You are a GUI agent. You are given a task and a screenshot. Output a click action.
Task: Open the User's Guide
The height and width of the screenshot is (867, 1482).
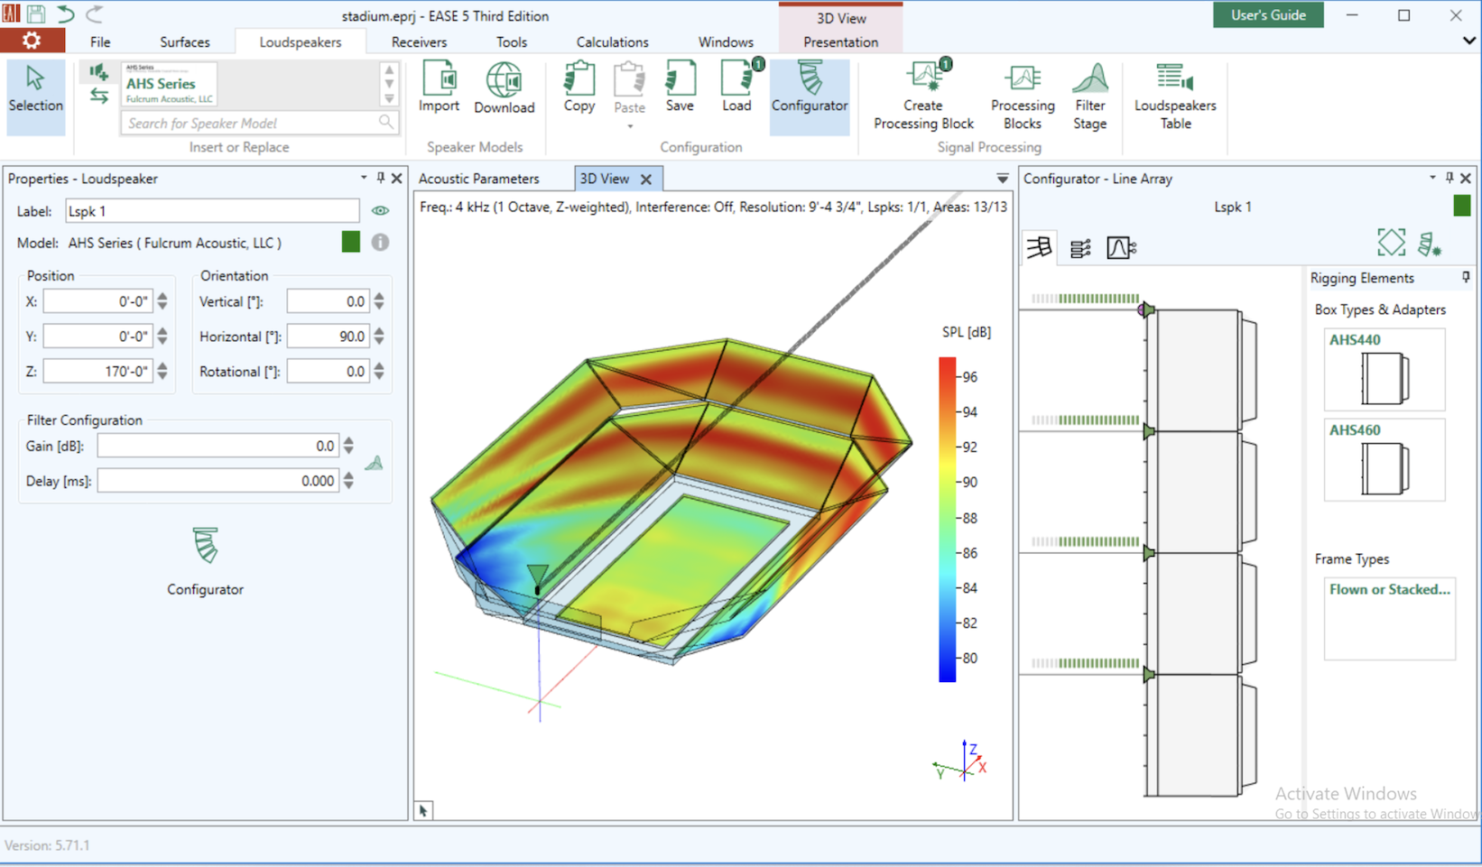tap(1267, 15)
